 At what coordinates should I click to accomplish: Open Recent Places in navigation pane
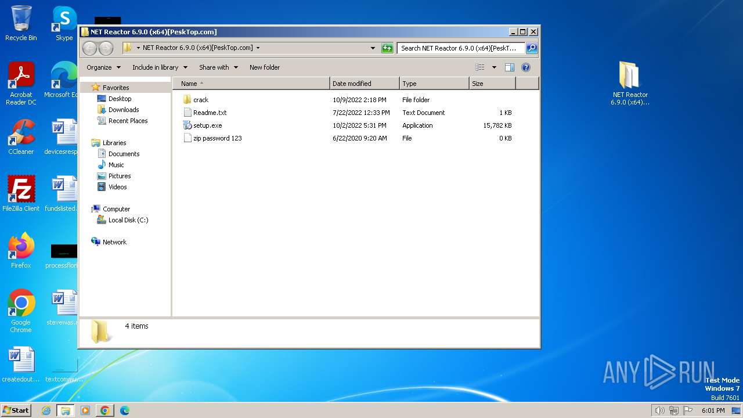[x=128, y=121]
